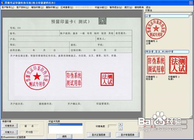Click the title bar application icon

click(x=2, y=3)
